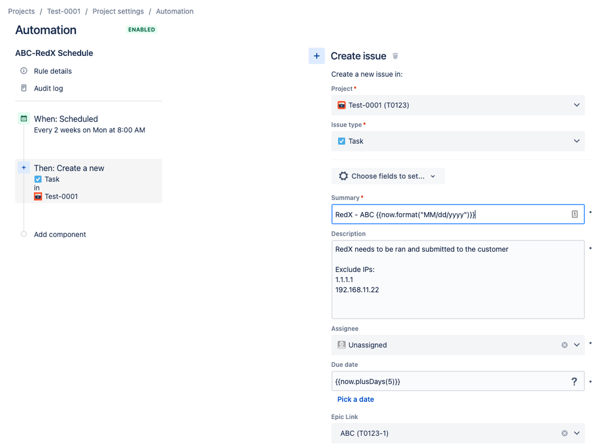The width and height of the screenshot is (592, 444).
Task: Click the 192.168.11.22 line in Description
Action: pyautogui.click(x=357, y=290)
